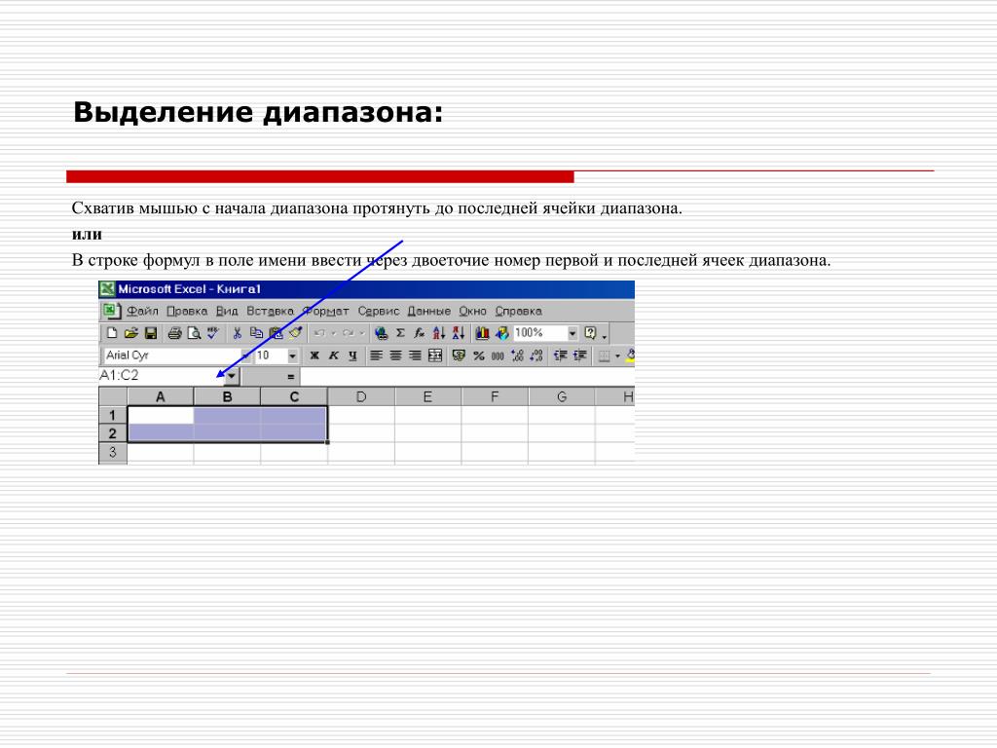This screenshot has width=997, height=748.
Task: Click the Borders icon
Action: click(604, 355)
